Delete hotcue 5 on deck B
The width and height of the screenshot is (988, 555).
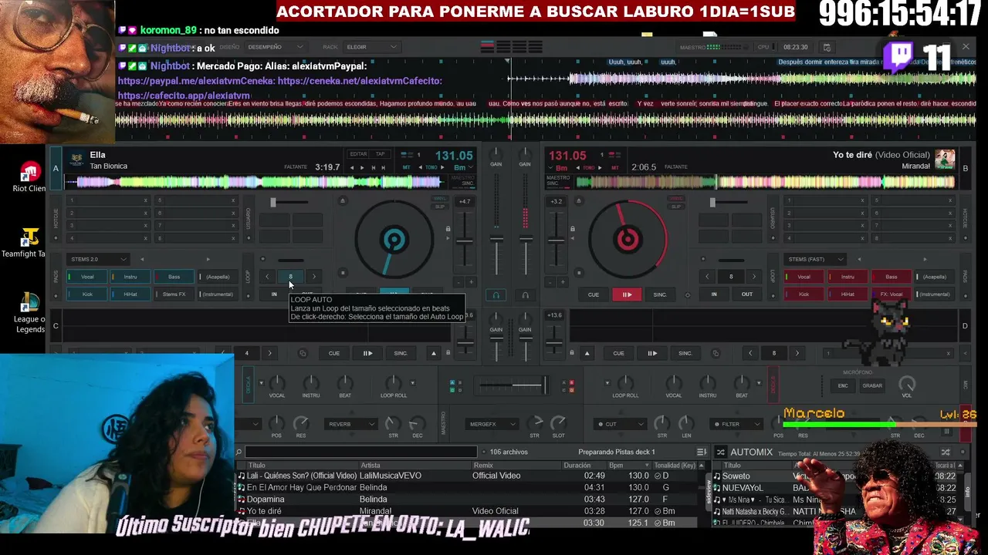click(x=950, y=200)
